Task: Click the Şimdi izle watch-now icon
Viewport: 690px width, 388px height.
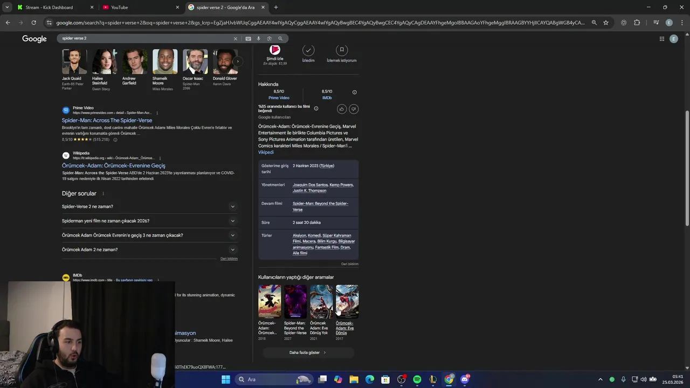Action: pos(275,50)
